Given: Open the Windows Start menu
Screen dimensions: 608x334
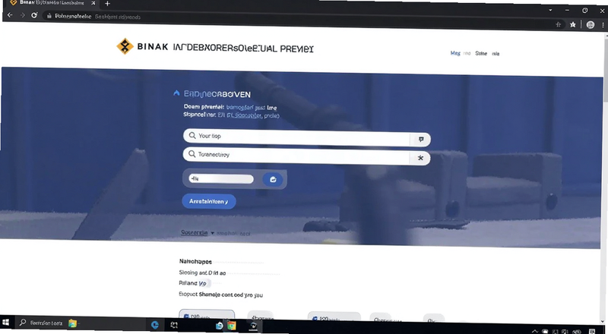Looking at the screenshot, I should tap(6, 322).
